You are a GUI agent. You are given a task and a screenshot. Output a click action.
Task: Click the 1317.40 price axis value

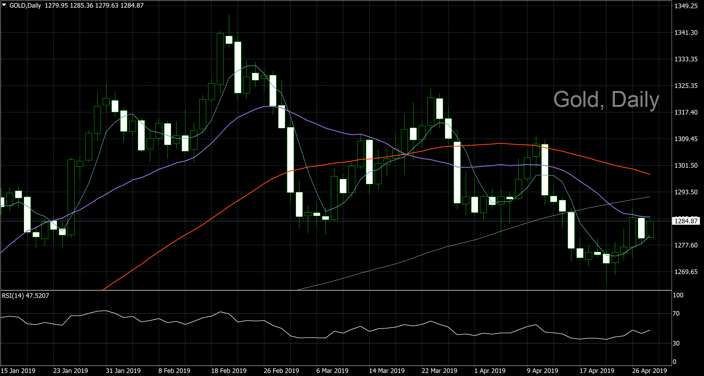[686, 112]
